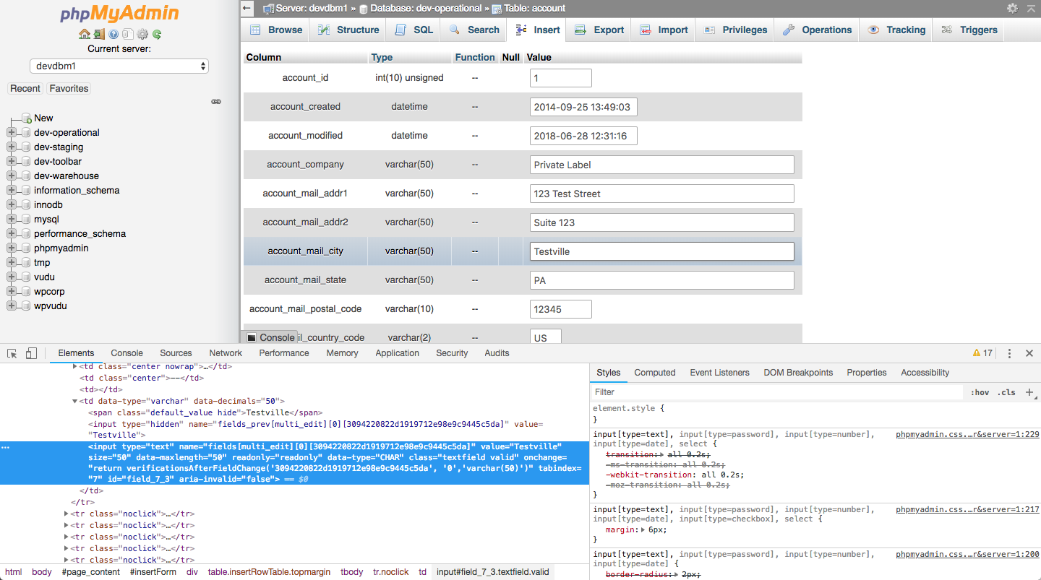Click the account_mail_postal_code value field
This screenshot has height=580, width=1041.
coord(560,309)
